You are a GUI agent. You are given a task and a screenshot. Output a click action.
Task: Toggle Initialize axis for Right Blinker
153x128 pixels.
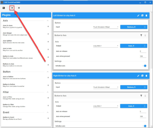click(x=144, y=126)
